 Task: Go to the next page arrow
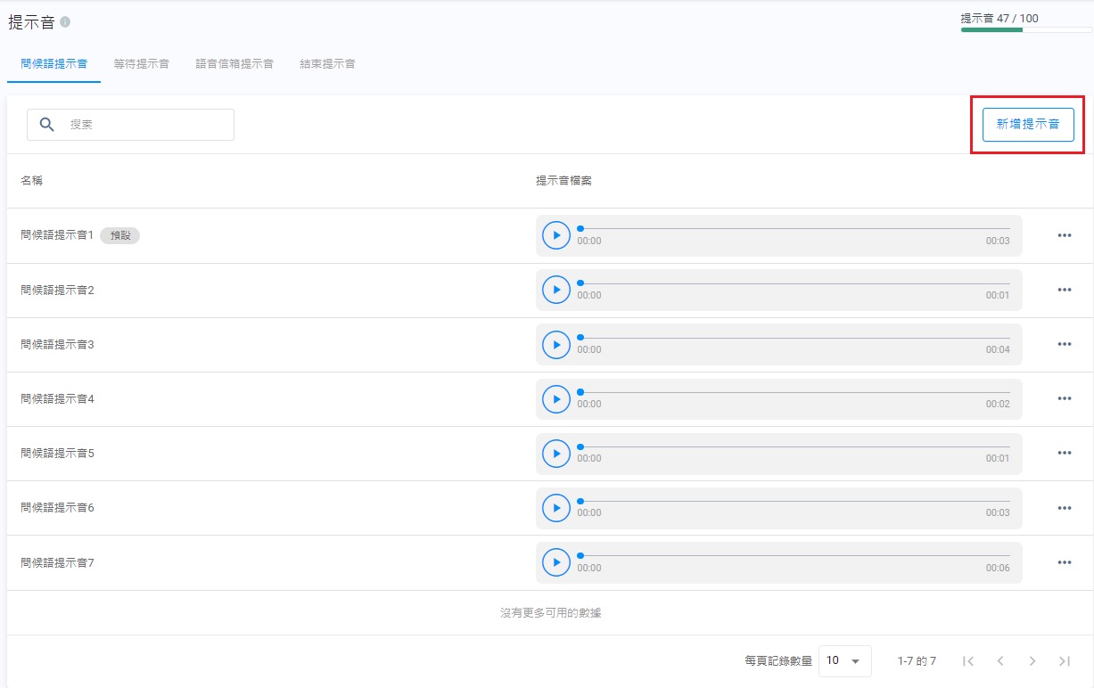[1032, 660]
